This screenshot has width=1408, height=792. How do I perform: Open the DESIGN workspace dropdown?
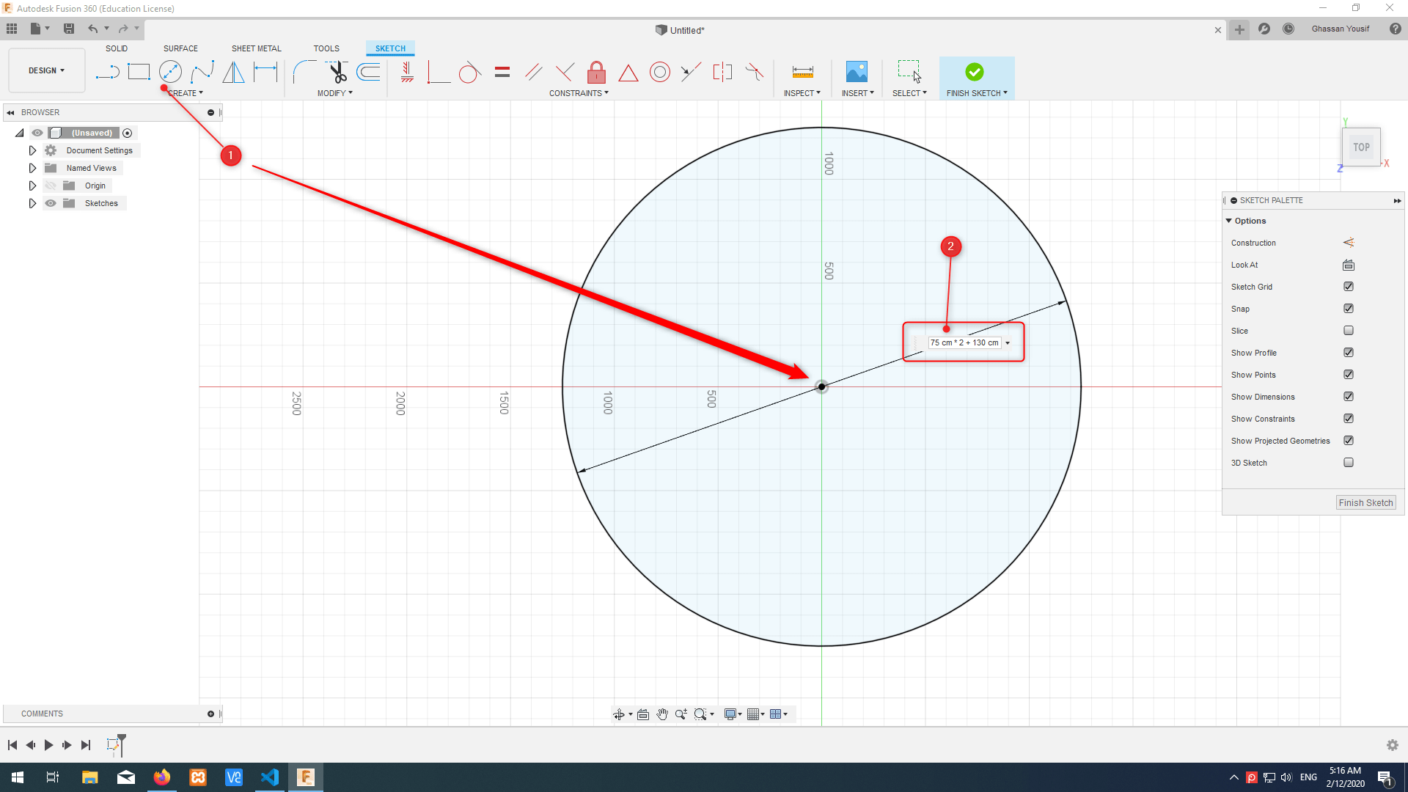click(47, 70)
